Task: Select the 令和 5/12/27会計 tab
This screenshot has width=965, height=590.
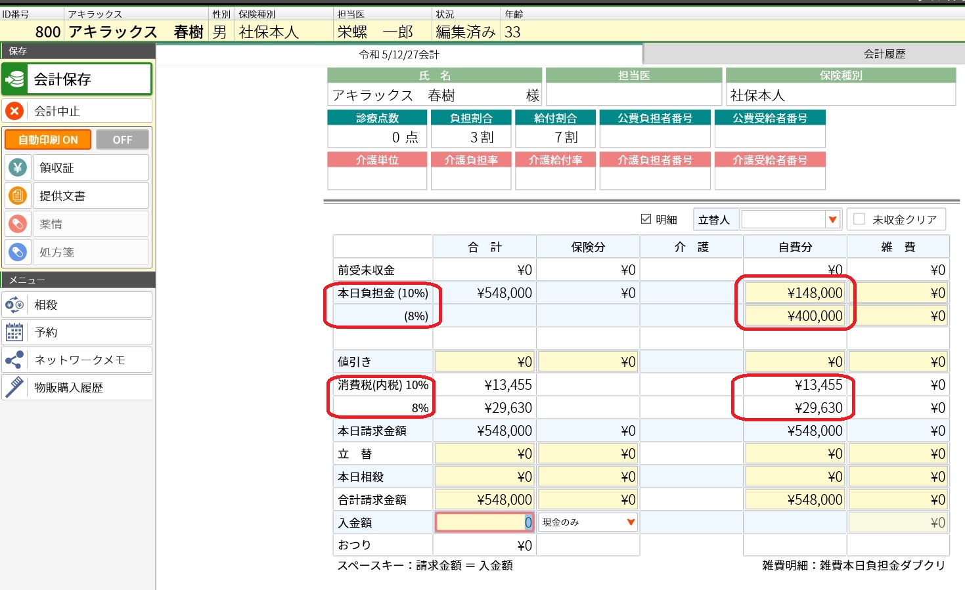Action: click(399, 54)
